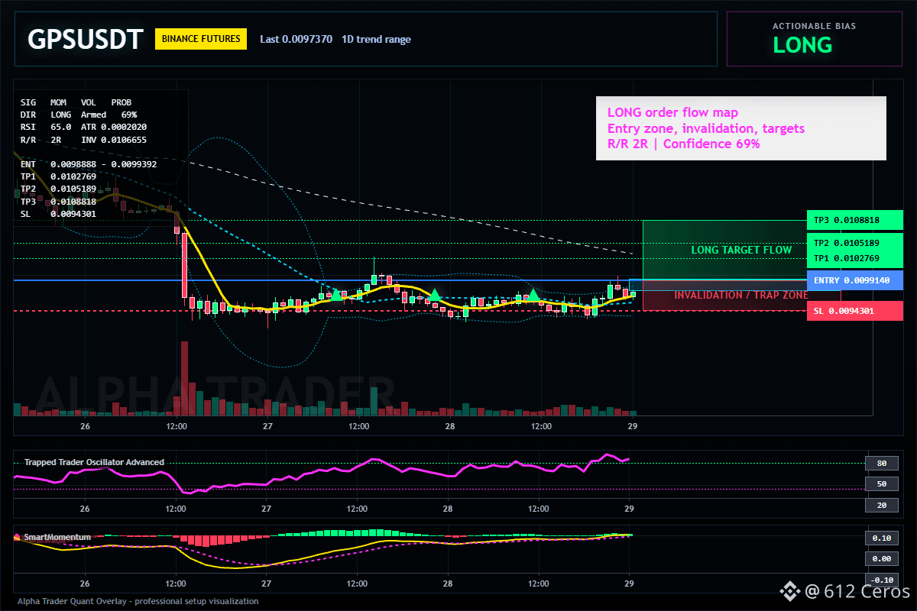Screen dimensions: 917x611
Task: Click the SmartMomentum scale tag 0.10
Action: pos(881,538)
